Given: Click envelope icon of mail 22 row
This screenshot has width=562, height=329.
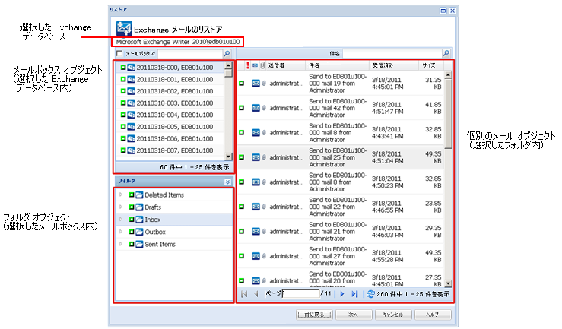Looking at the screenshot, I should click(256, 207).
